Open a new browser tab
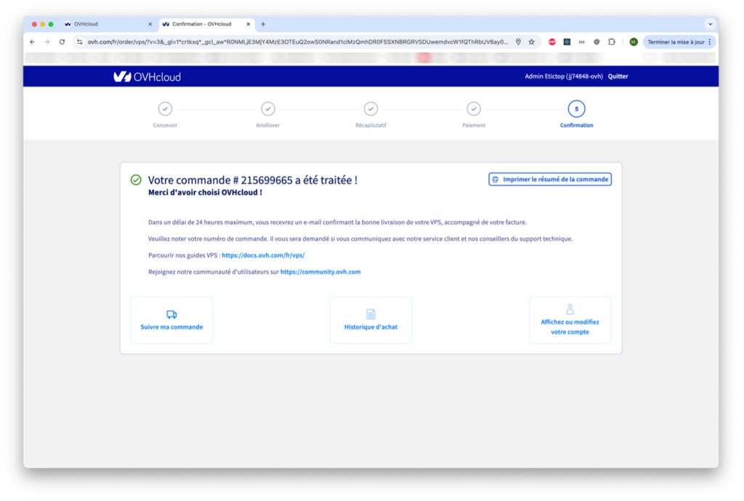This screenshot has width=744, height=501. [263, 24]
